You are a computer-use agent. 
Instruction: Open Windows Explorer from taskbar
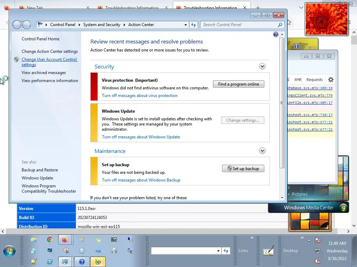click(34, 240)
